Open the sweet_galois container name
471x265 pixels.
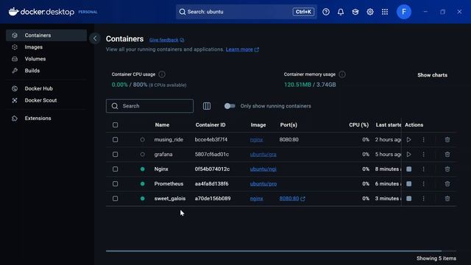170,199
